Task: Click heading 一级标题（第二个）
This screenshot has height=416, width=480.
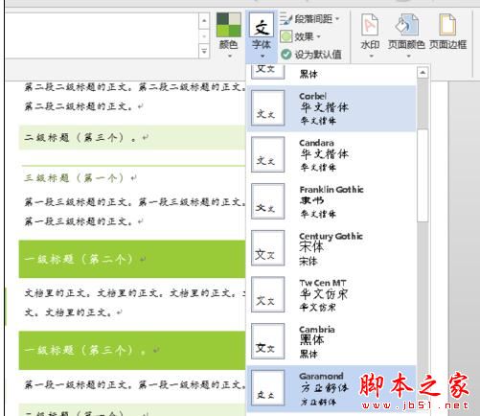Action: pyautogui.click(x=79, y=259)
